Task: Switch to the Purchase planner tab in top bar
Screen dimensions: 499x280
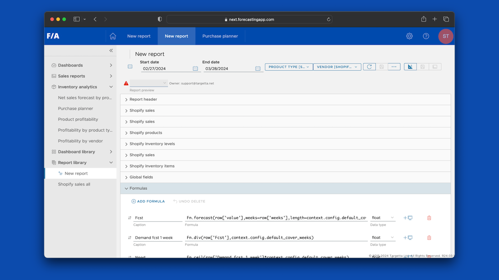Action: coord(220,36)
